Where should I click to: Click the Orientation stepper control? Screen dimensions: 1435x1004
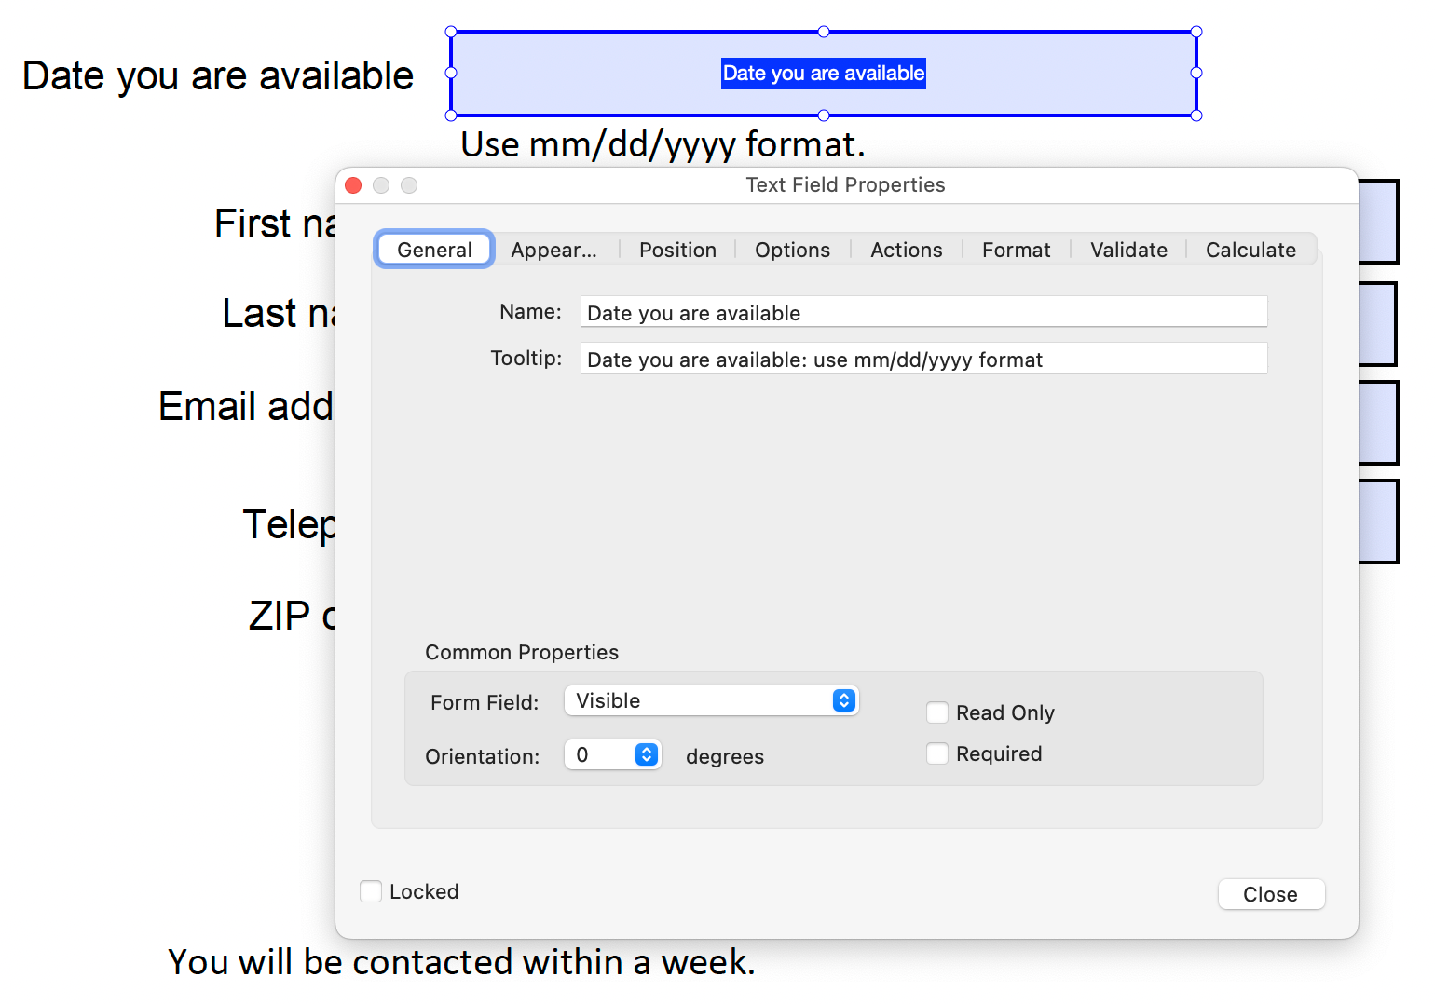646,754
